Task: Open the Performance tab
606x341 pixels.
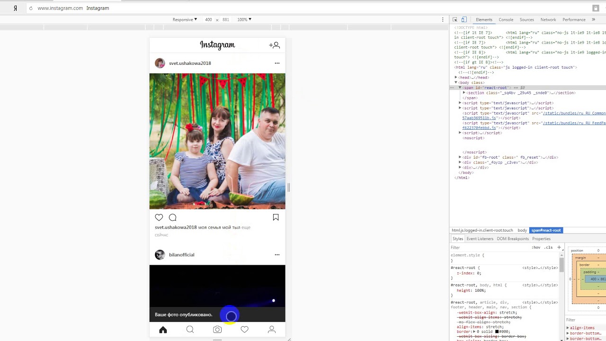Action: [574, 19]
